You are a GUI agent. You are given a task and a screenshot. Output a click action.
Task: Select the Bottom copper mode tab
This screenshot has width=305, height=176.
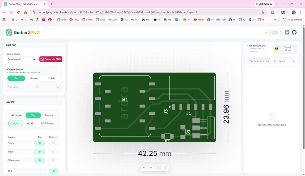click(34, 78)
